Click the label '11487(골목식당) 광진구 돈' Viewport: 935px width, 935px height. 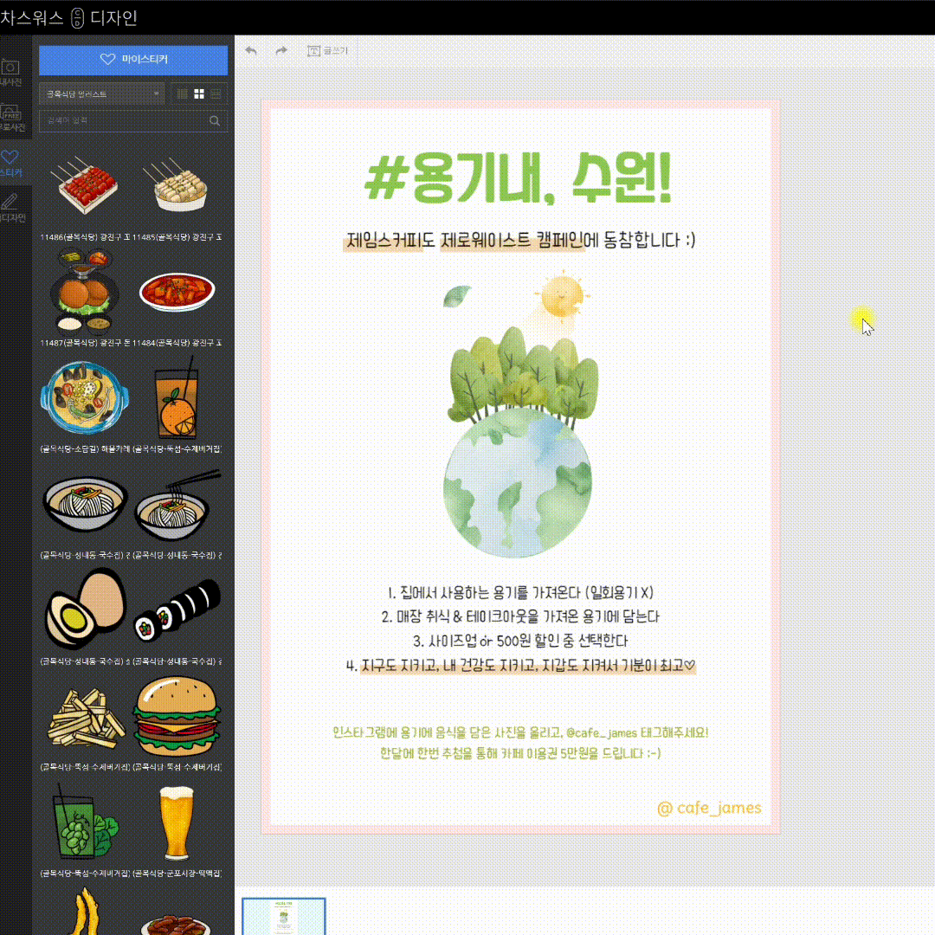[x=85, y=343]
